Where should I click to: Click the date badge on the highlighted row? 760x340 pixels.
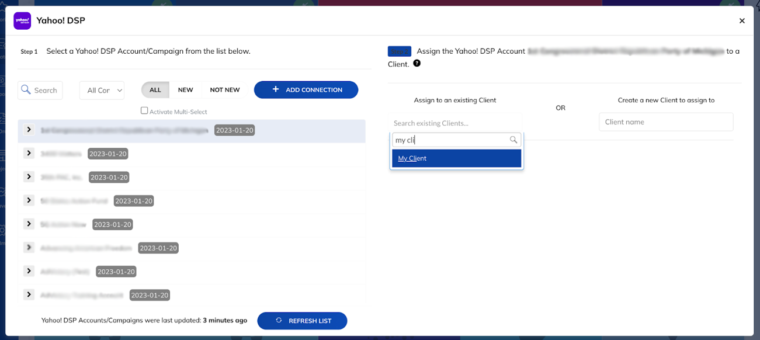[234, 130]
